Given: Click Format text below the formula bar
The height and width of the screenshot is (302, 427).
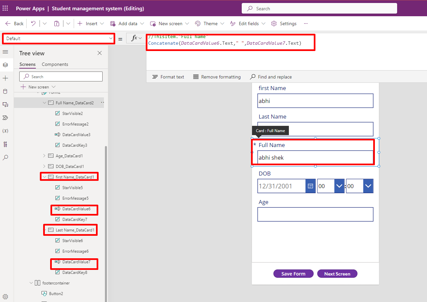Looking at the screenshot, I should (x=168, y=77).
